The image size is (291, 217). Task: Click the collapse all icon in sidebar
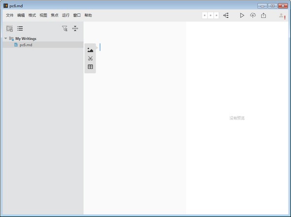[x=75, y=29]
